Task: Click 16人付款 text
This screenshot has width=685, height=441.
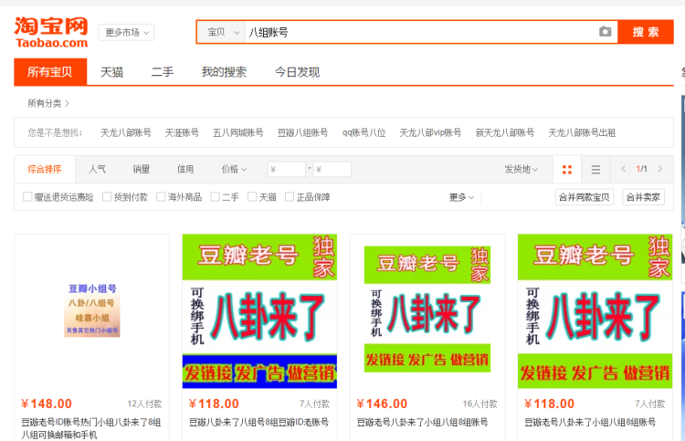Action: click(480, 404)
